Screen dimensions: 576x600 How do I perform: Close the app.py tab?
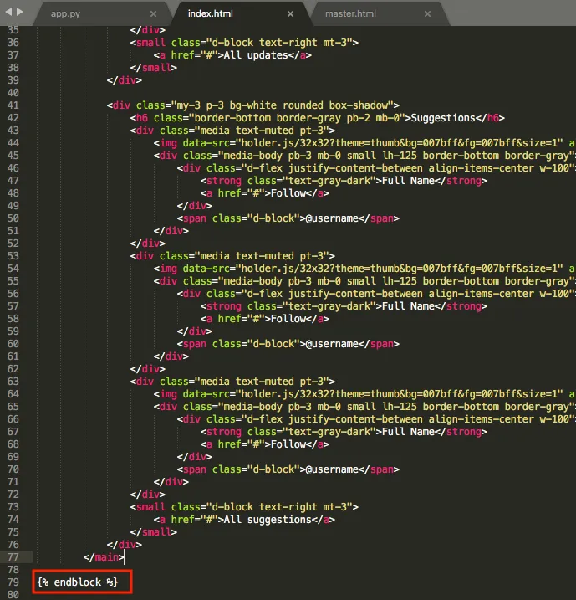(153, 13)
